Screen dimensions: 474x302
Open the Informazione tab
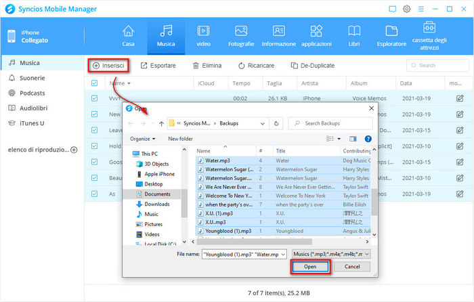click(279, 36)
